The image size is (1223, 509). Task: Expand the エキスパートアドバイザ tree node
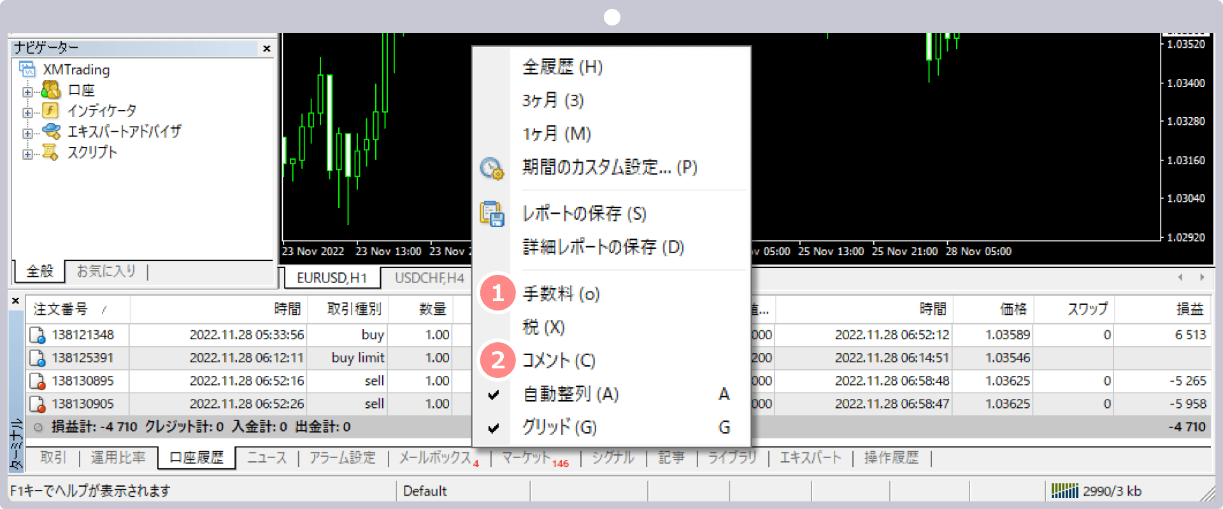click(27, 134)
